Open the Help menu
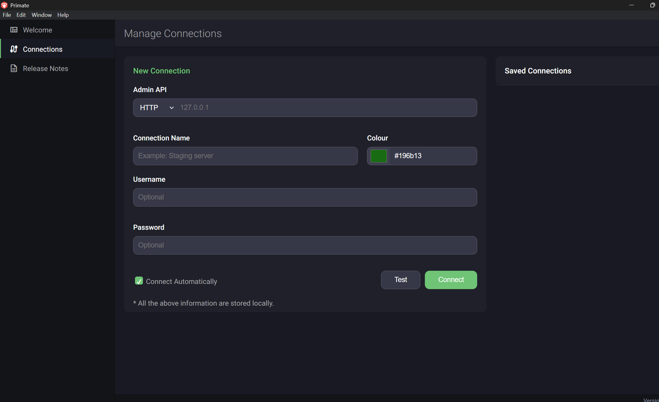Image resolution: width=659 pixels, height=402 pixels. click(x=63, y=15)
